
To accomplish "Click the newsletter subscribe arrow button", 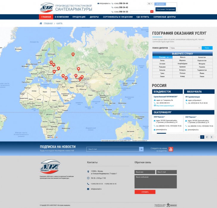I will [141, 149].
